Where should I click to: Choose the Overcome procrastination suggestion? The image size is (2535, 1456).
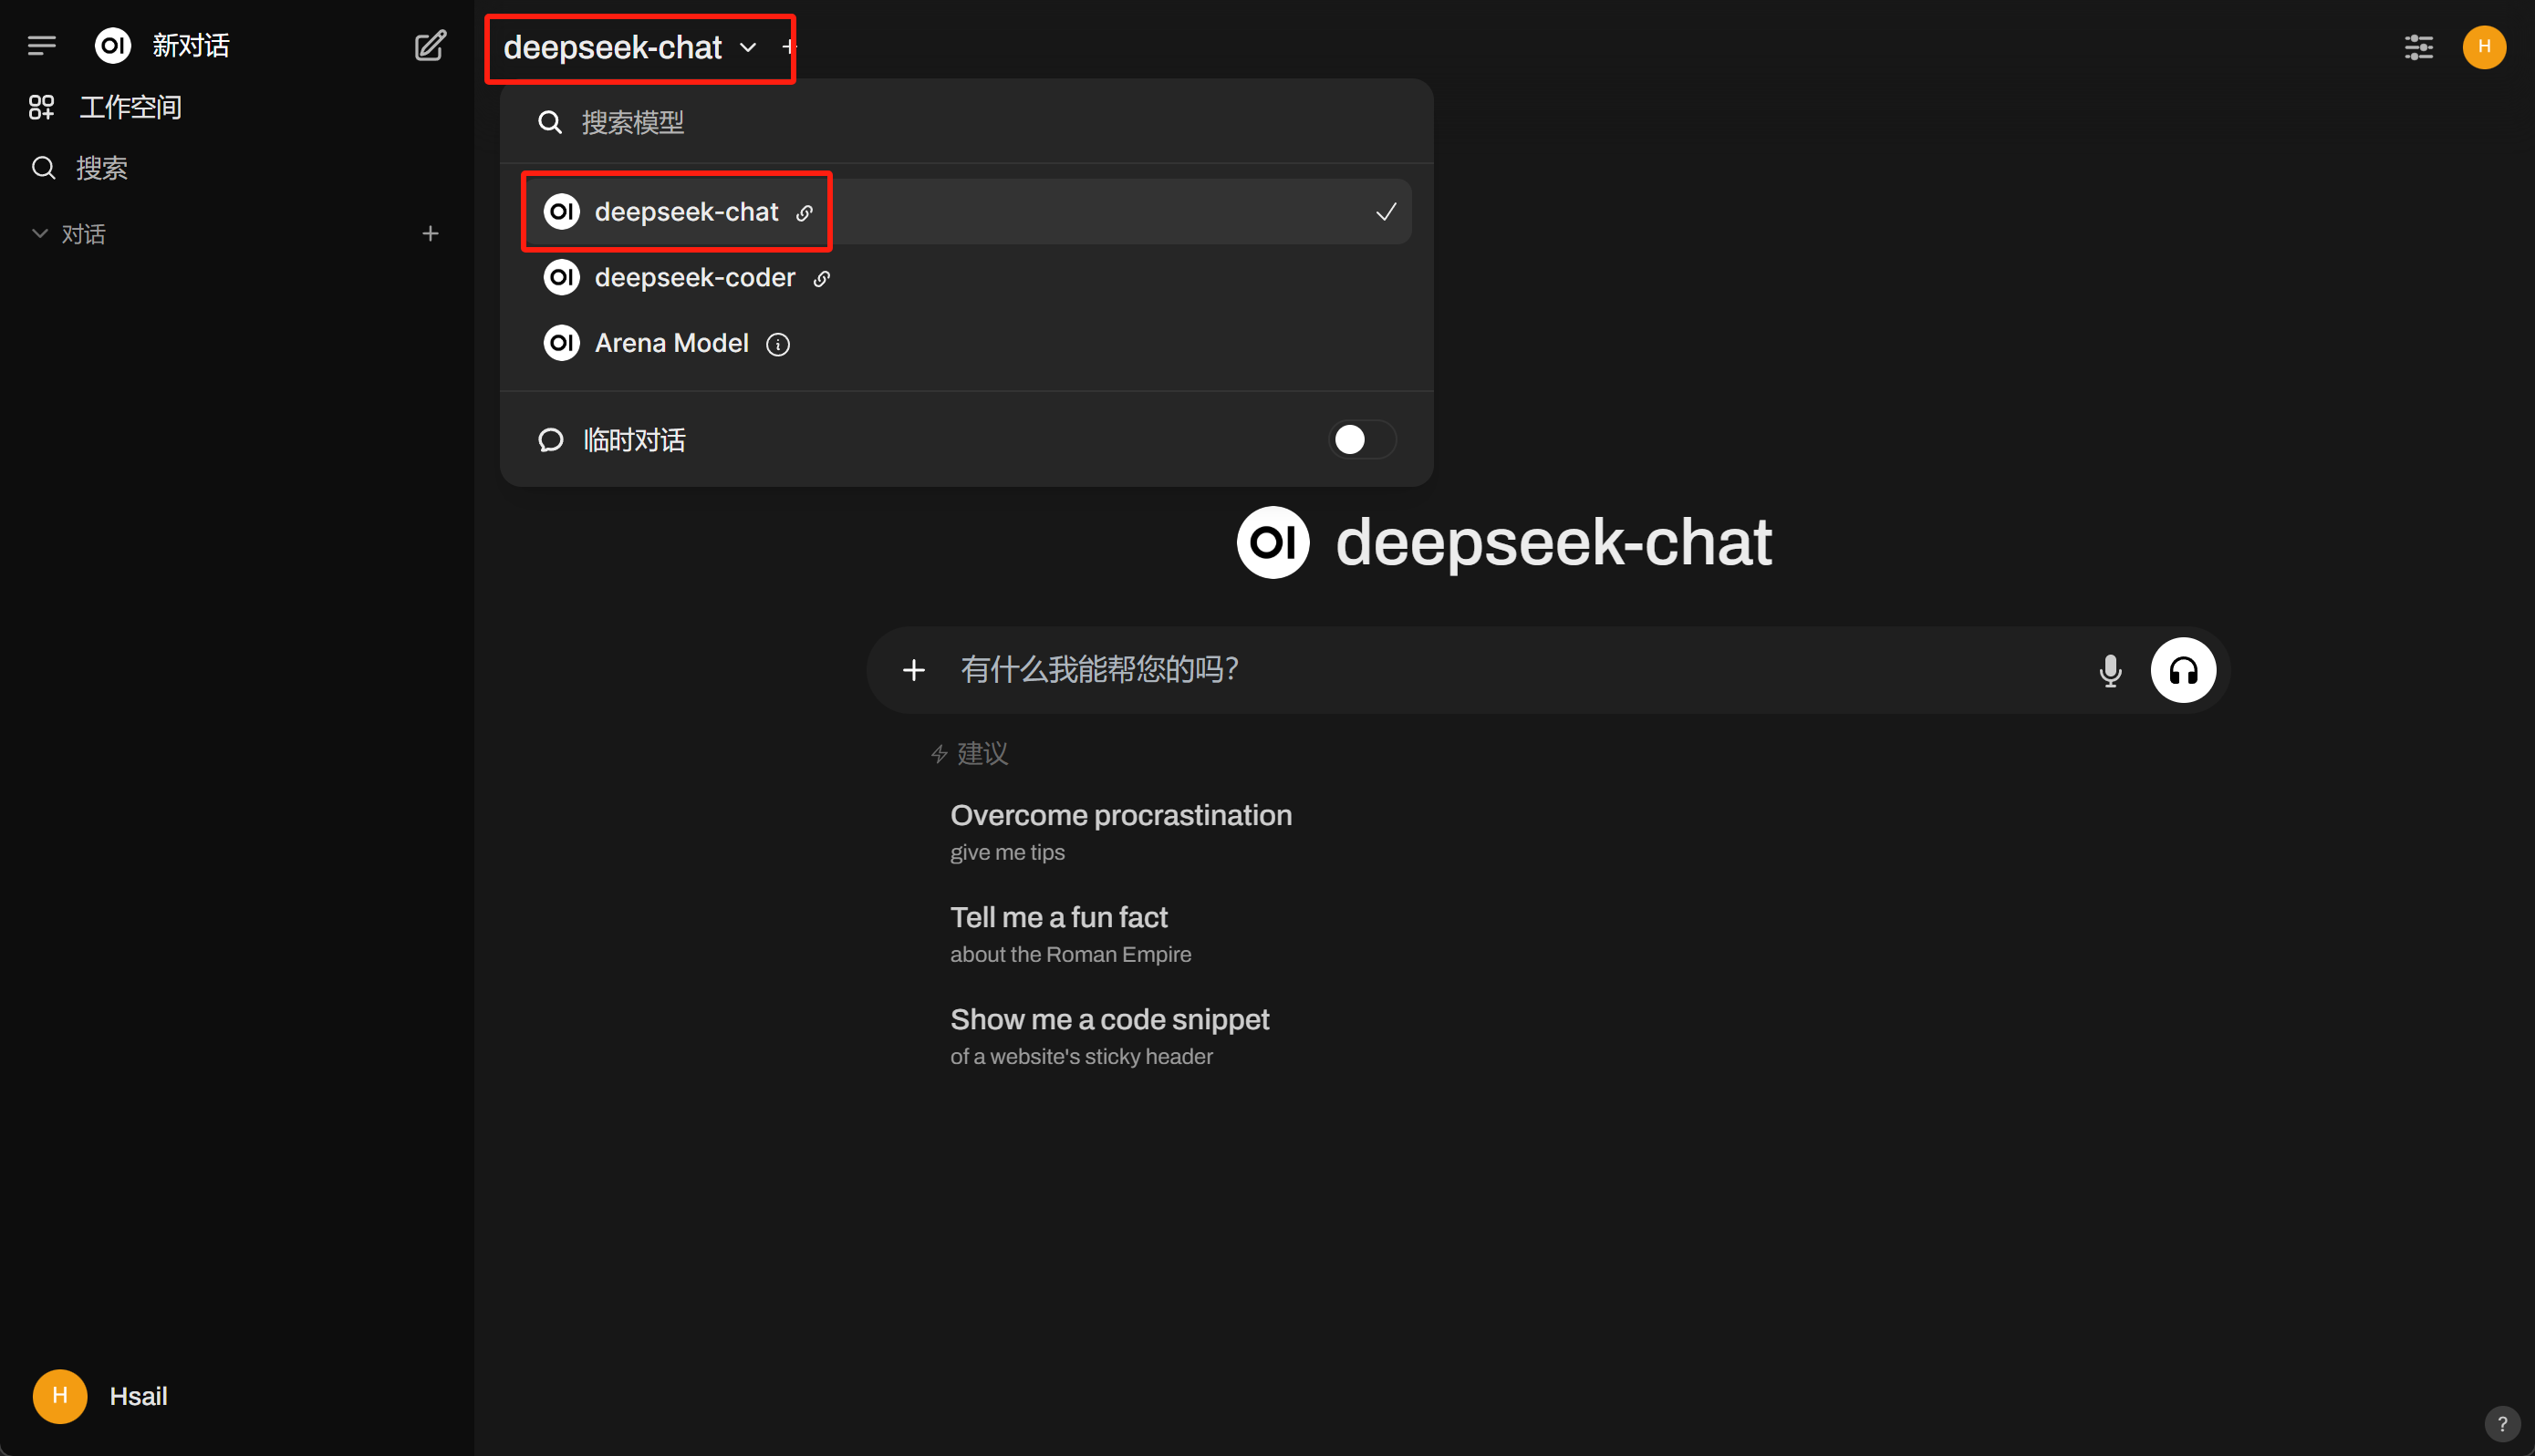[1120, 832]
